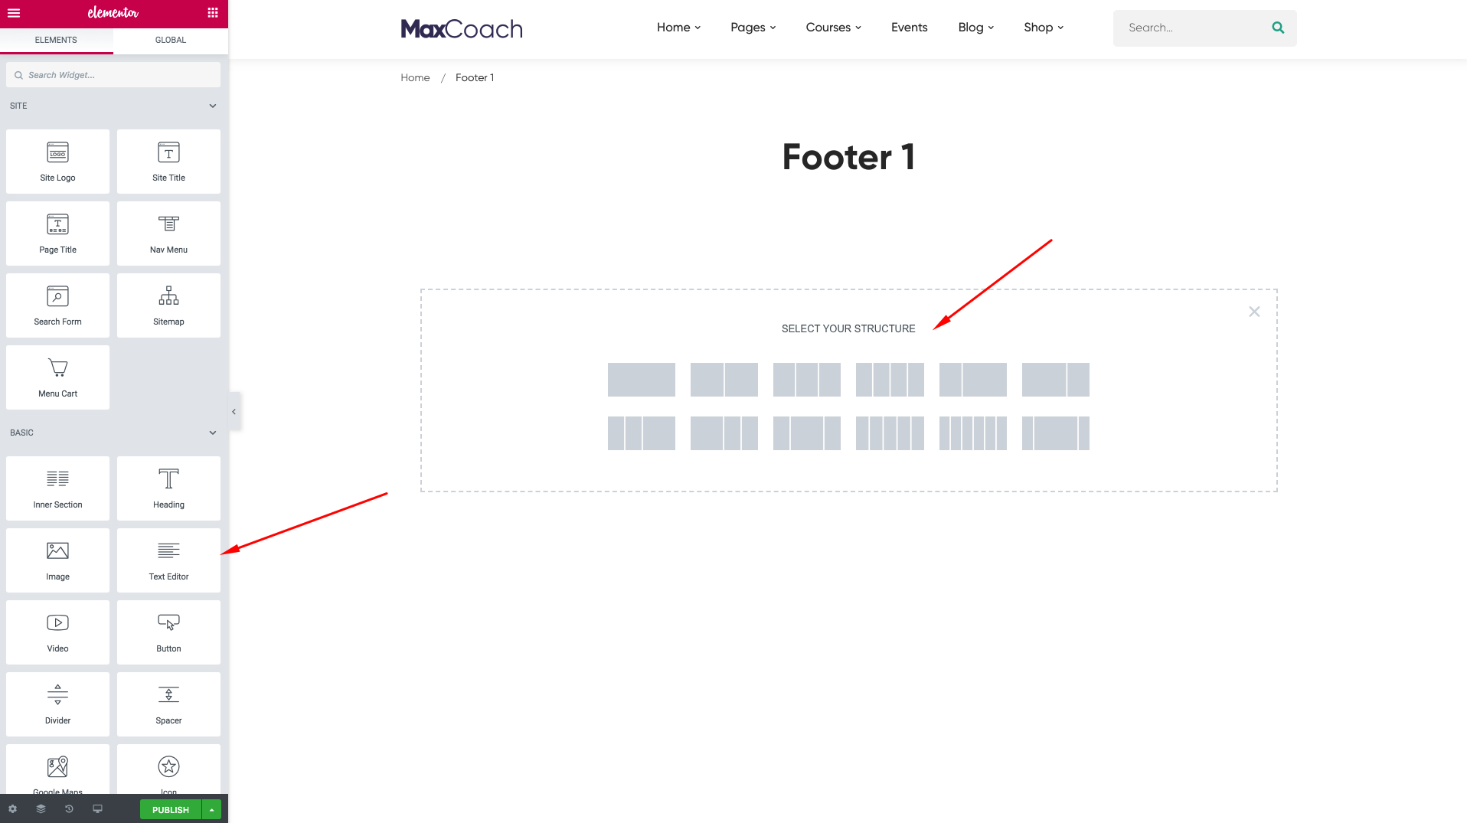Select the Nav Menu widget
This screenshot has height=823, width=1467.
click(x=168, y=234)
